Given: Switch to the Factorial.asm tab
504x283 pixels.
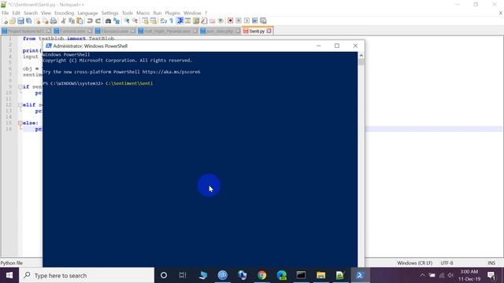Looking at the screenshot, I should pos(72,31).
